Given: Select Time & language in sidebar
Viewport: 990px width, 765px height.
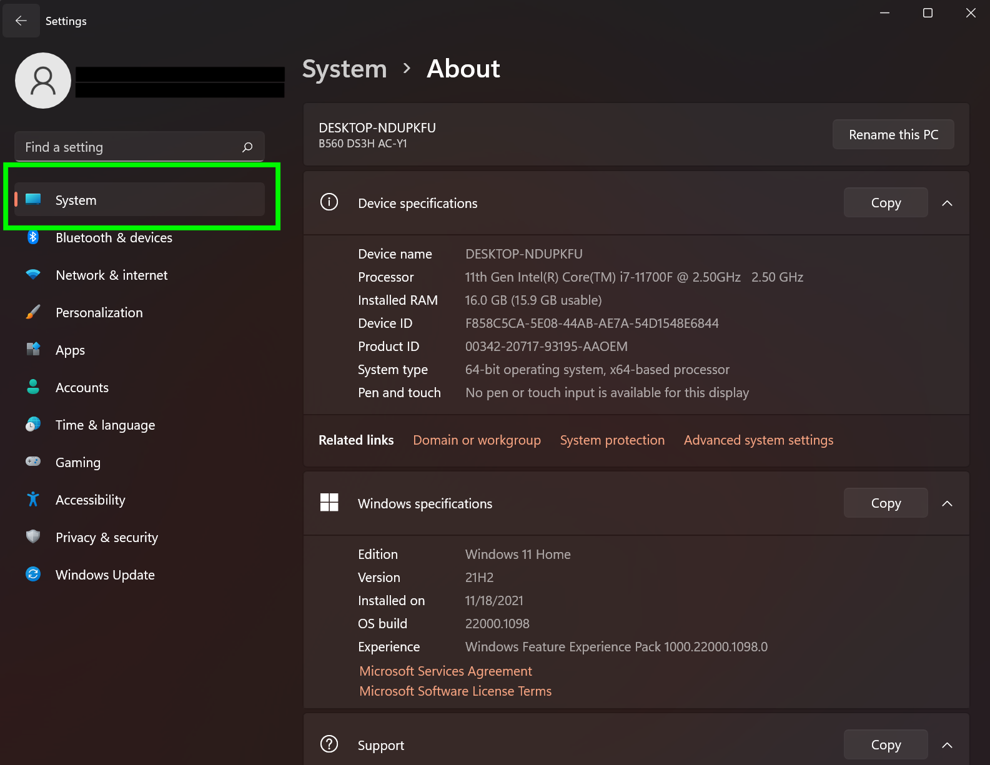Looking at the screenshot, I should [105, 425].
